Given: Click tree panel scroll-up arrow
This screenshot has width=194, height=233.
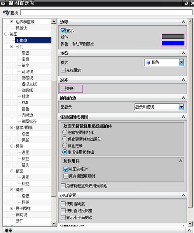Looking at the screenshot, I should [54, 21].
